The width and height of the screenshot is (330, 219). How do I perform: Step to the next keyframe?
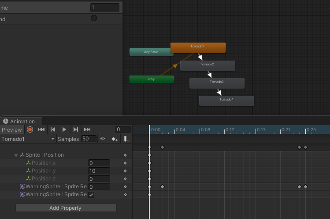tap(76, 130)
